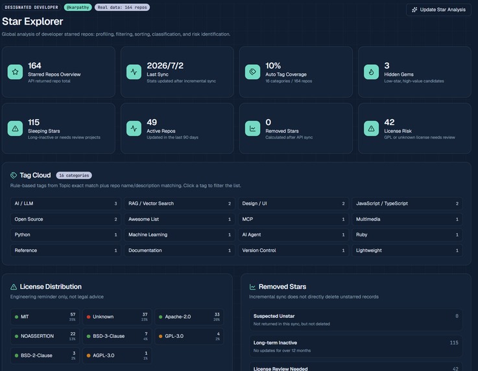Click the tag icon beside Tag Cloud heading

[x=14, y=175]
